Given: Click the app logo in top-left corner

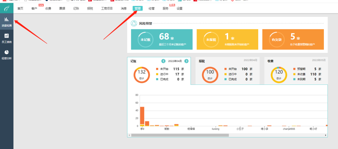Looking at the screenshot, I should (7, 8).
